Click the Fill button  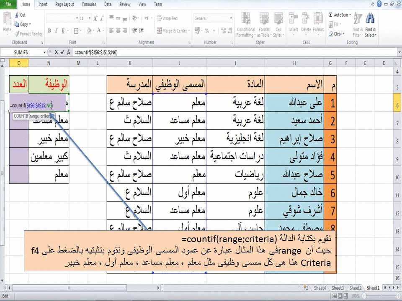[335, 24]
